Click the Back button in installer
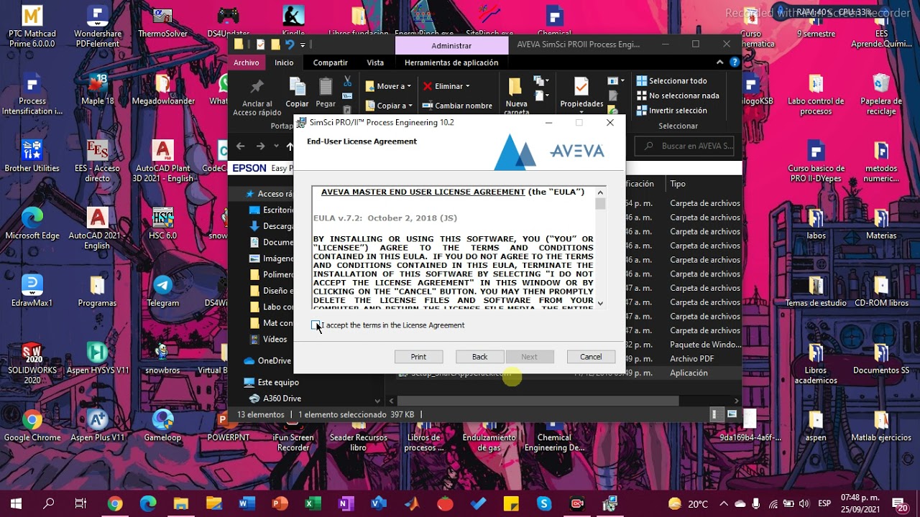This screenshot has width=920, height=517. point(479,357)
